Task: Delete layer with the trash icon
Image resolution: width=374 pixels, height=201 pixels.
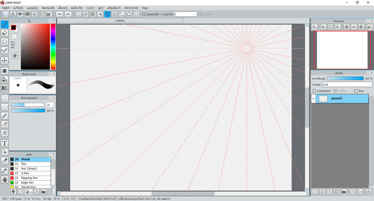Action: point(368,192)
